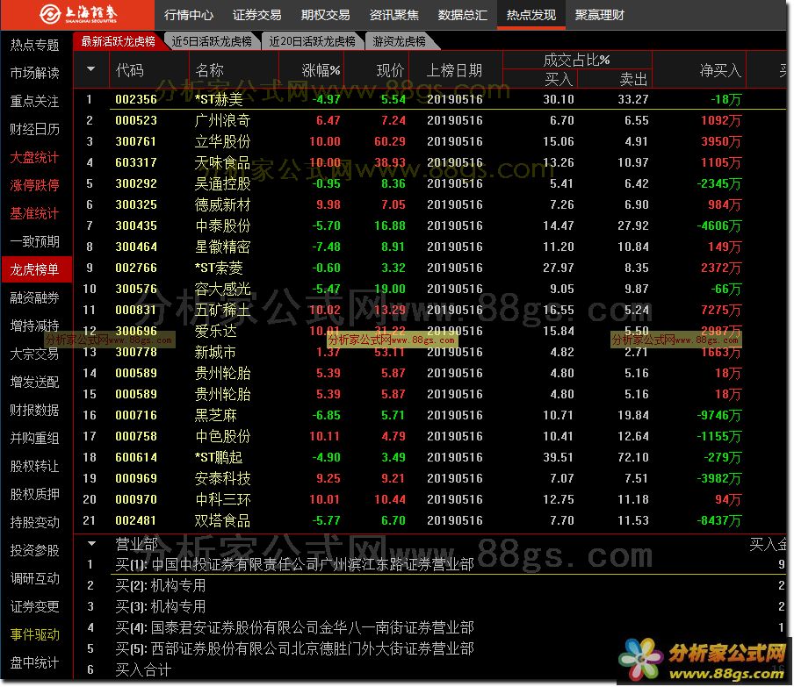
Task: Select the 热点发现 menu
Action: pos(531,15)
